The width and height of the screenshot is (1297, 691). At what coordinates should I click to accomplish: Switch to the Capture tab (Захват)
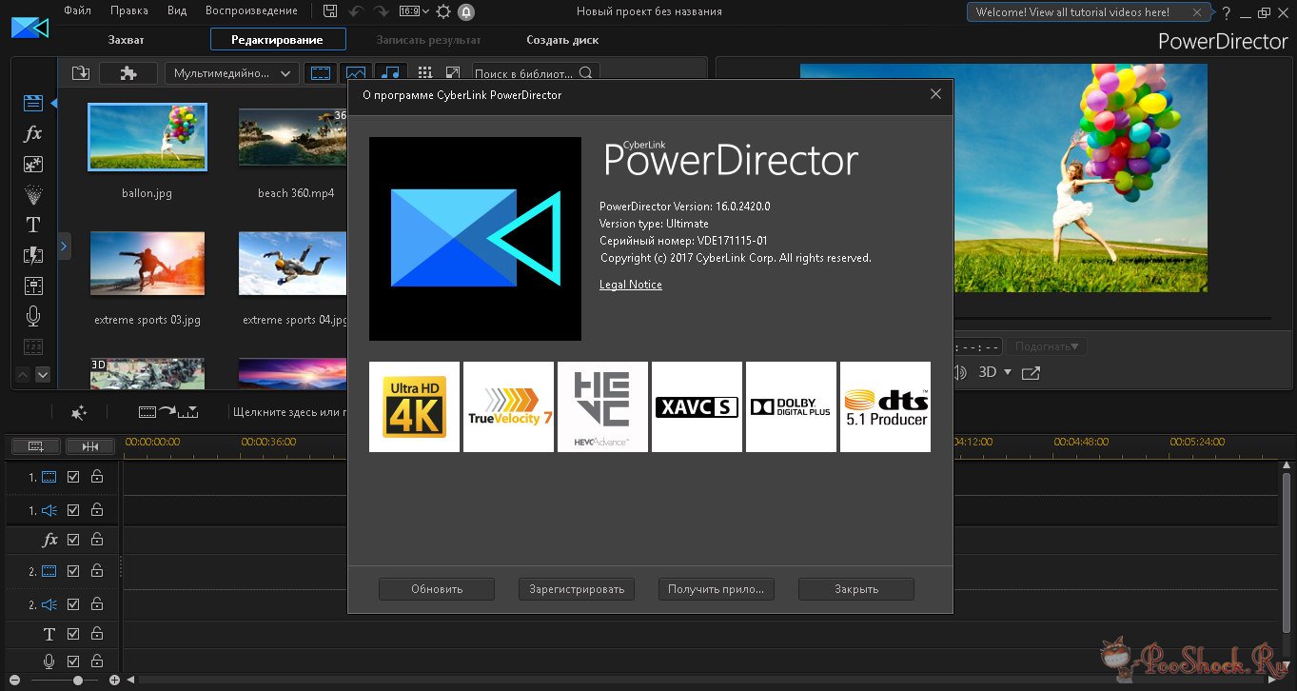(x=126, y=40)
